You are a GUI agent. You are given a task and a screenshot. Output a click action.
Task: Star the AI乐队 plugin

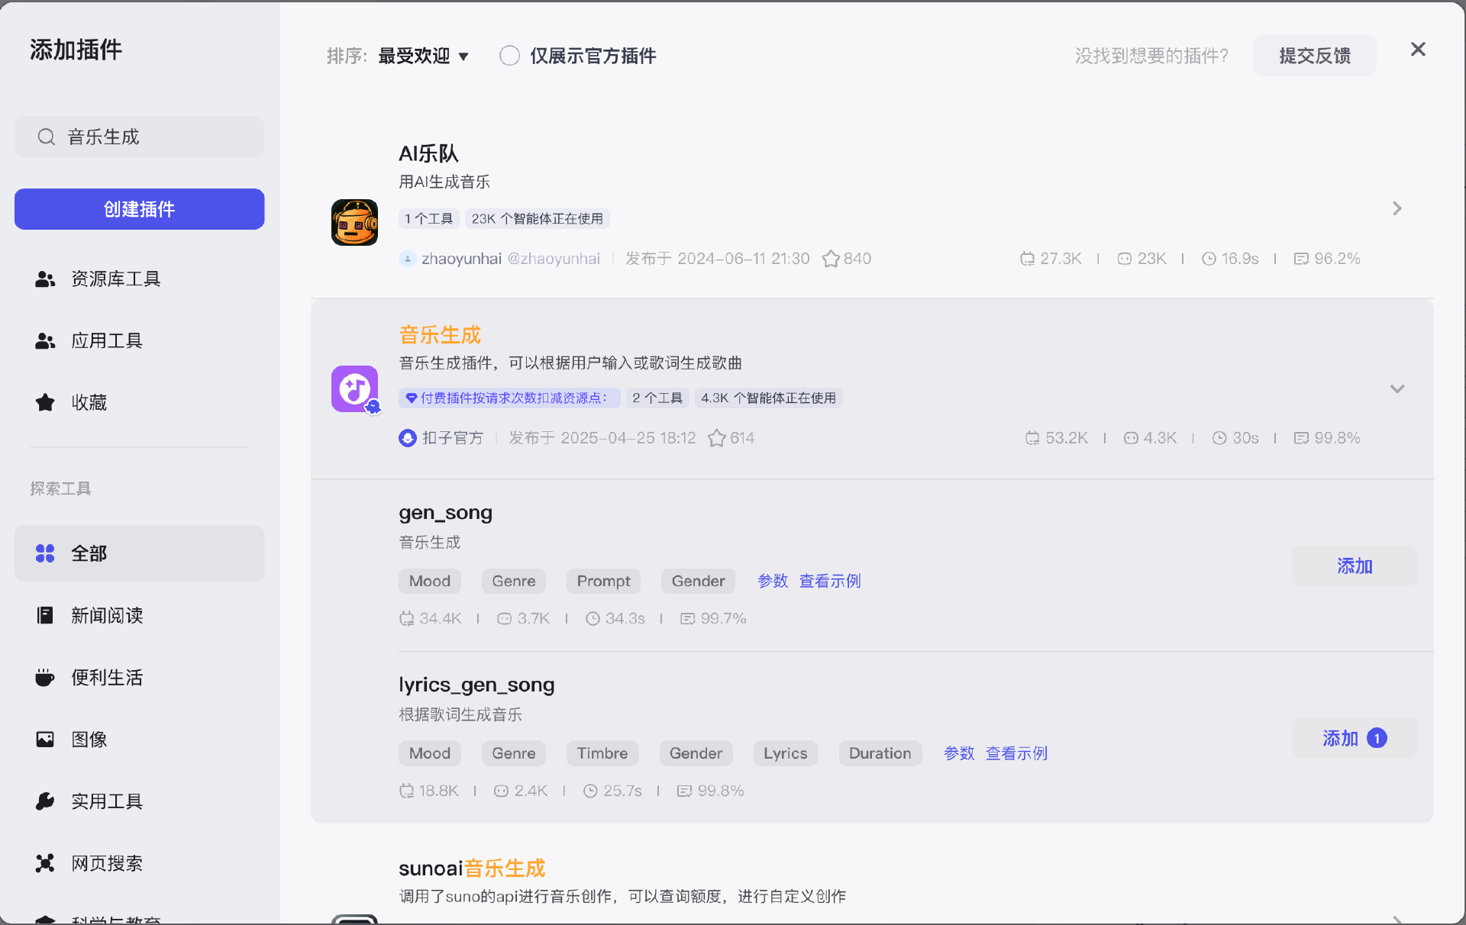pyautogui.click(x=831, y=258)
